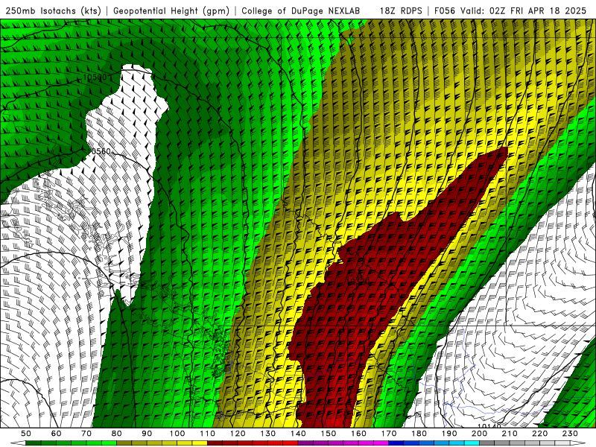Pick the dark green swatch under 50
The image size is (596, 447).
[34, 443]
